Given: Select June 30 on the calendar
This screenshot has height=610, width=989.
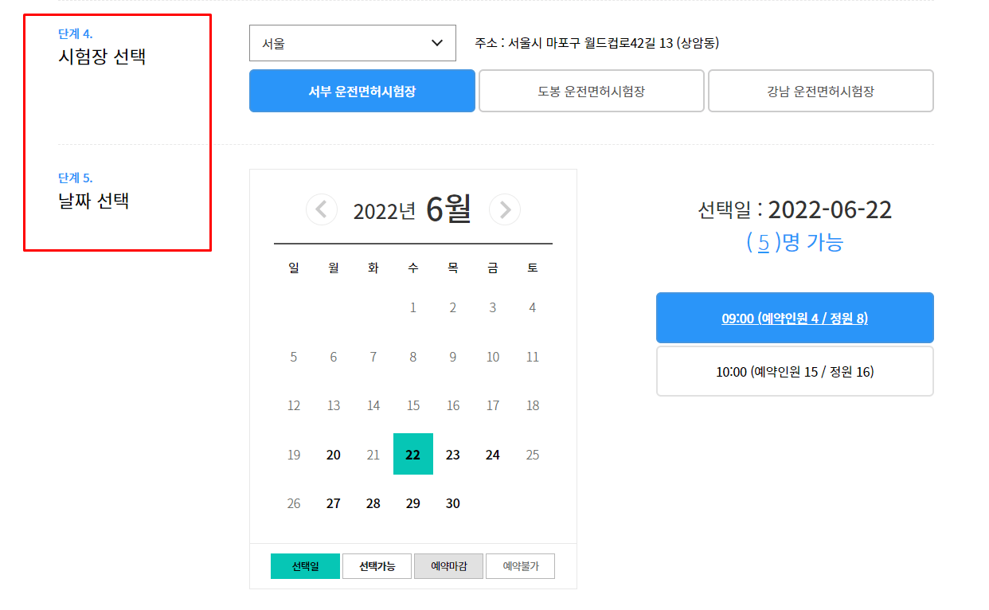Looking at the screenshot, I should [452, 502].
